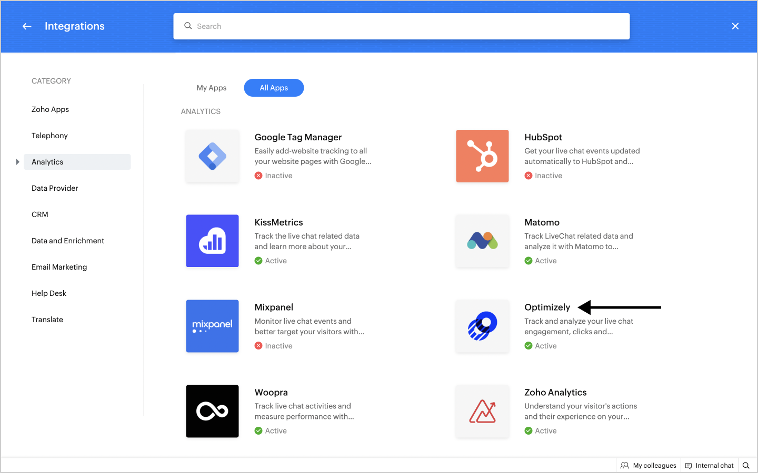Select the Zoho Apps category

pyautogui.click(x=50, y=109)
